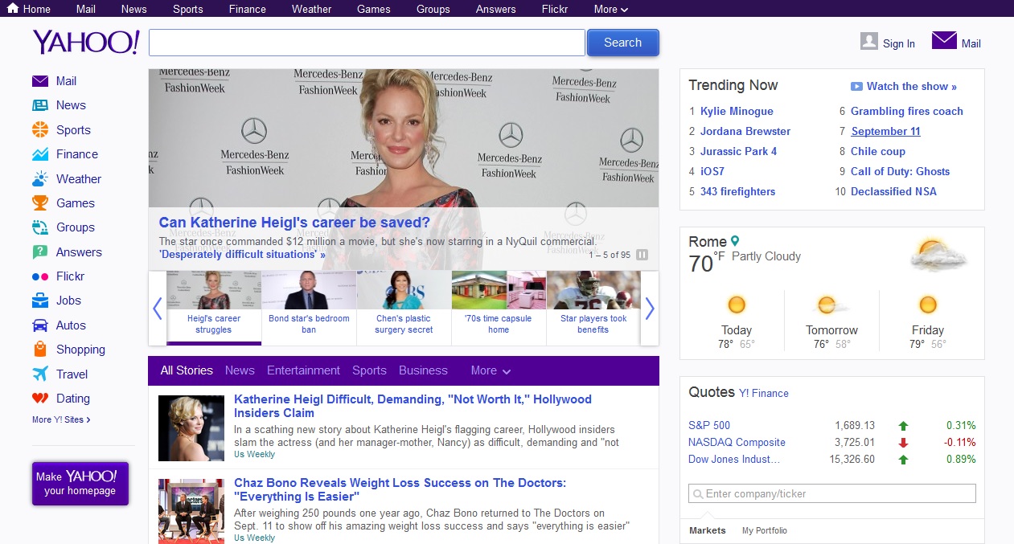
Task: Open Can Katherine Heigl's career be saved headline
Action: 294,223
